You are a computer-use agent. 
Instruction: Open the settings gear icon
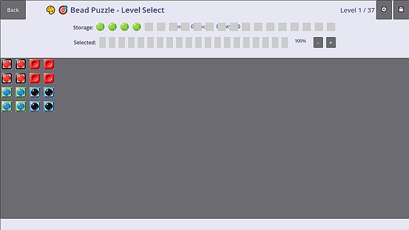pos(384,9)
